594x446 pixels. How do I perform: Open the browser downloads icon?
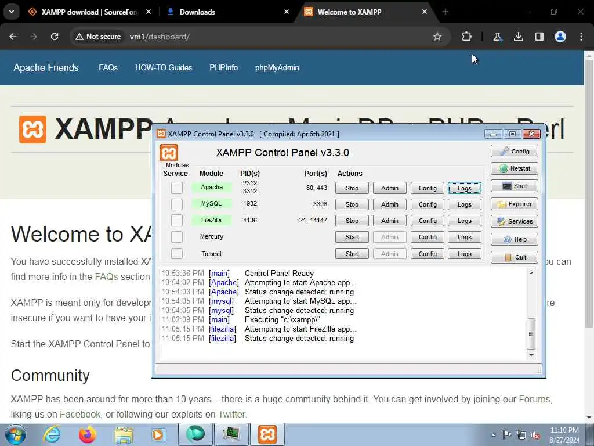(x=518, y=37)
